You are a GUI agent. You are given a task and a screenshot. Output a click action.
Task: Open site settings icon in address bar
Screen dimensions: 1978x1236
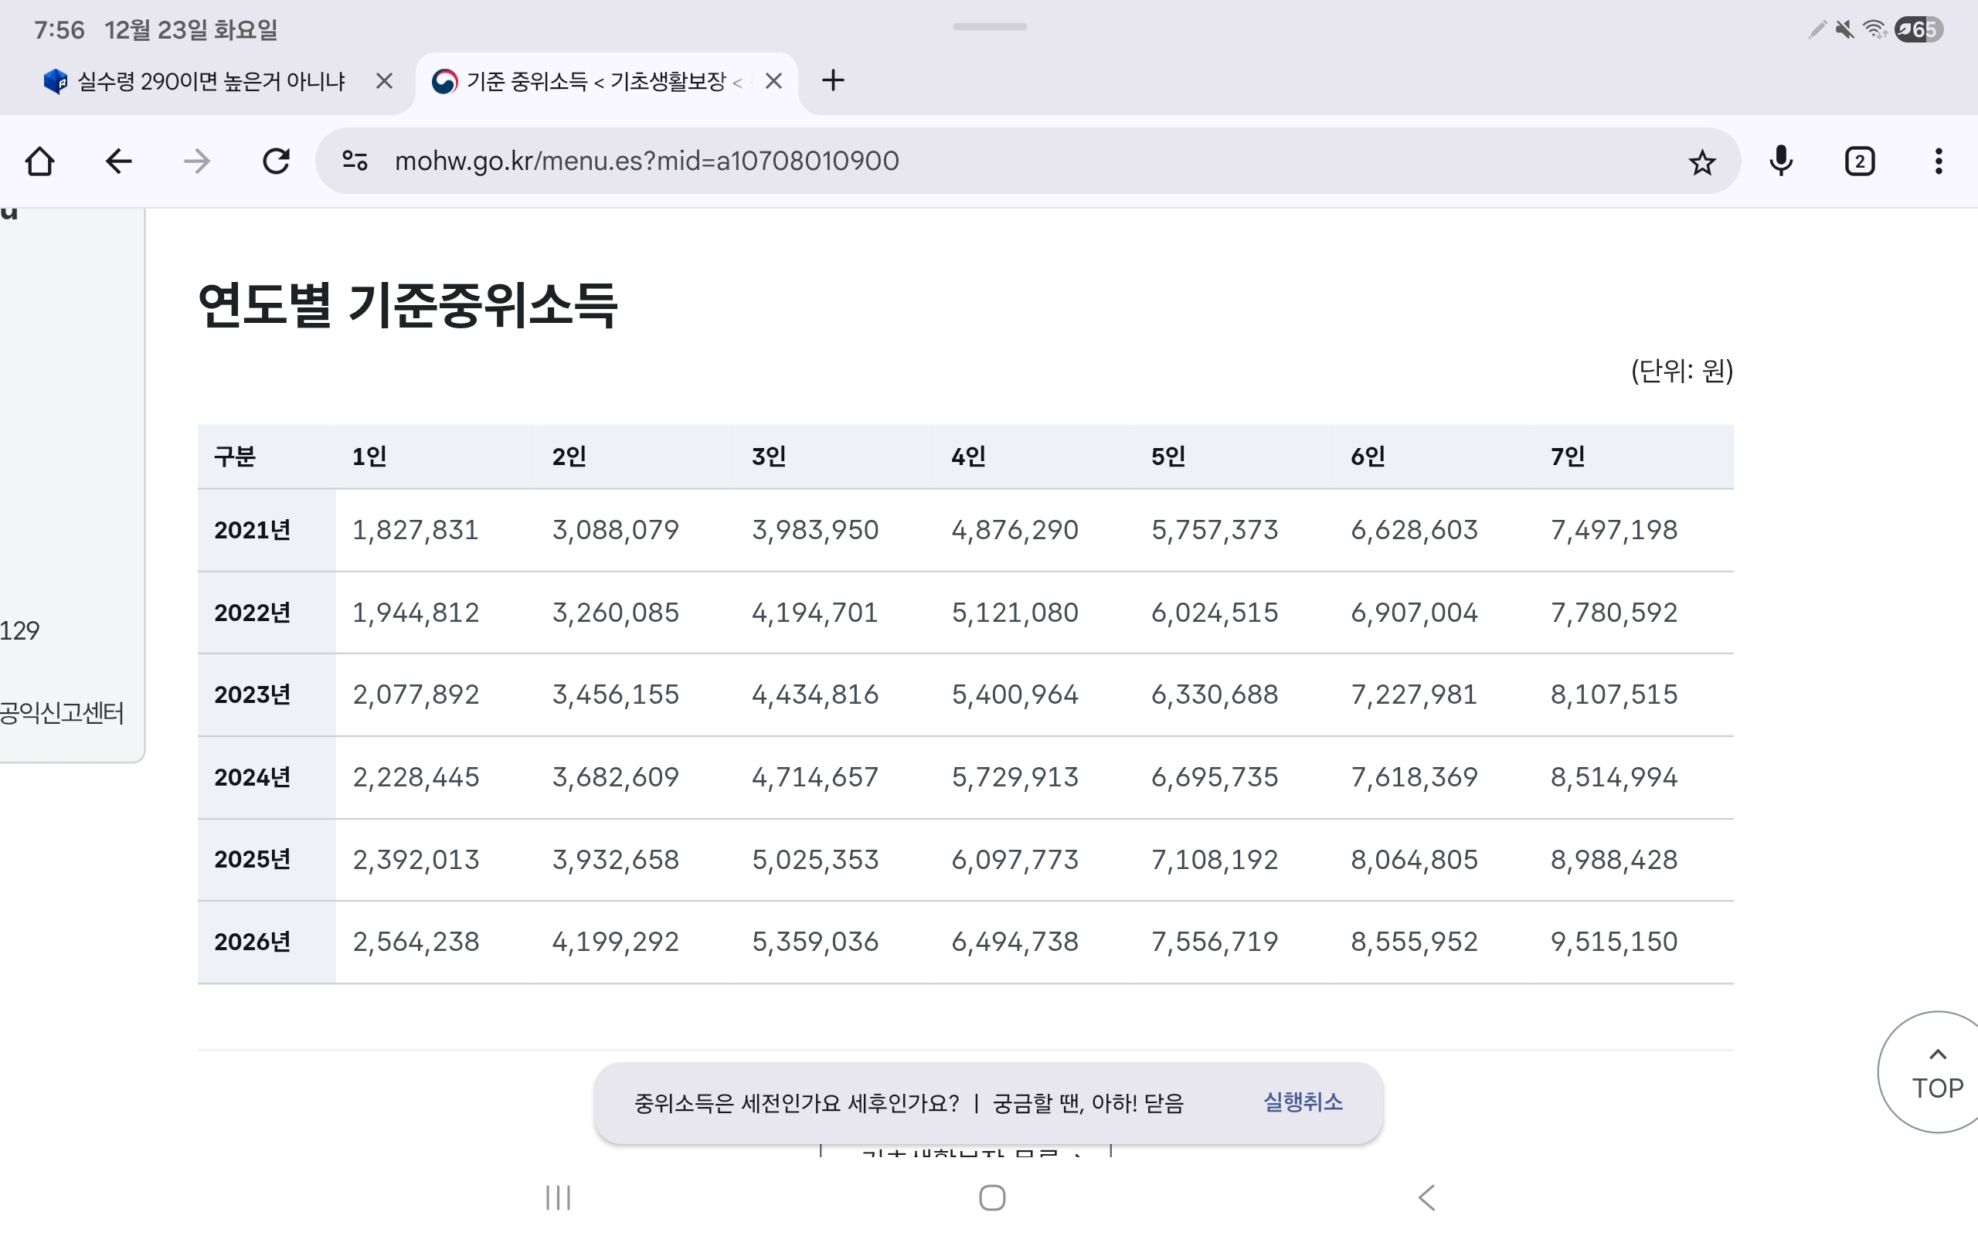tap(355, 161)
